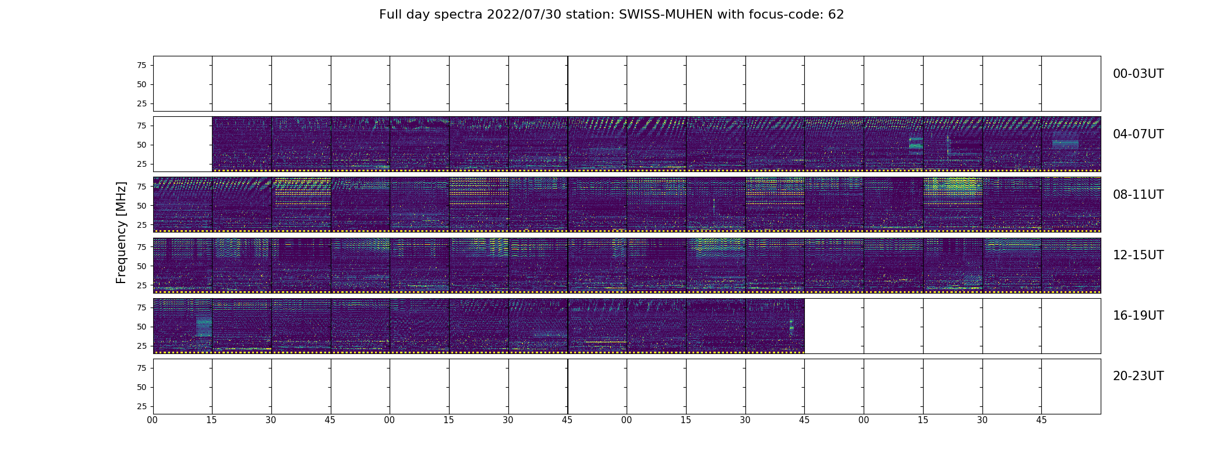This screenshot has height=465, width=1223.
Task: Click the thick black divider in the 00-03UT row
Action: tap(568, 84)
